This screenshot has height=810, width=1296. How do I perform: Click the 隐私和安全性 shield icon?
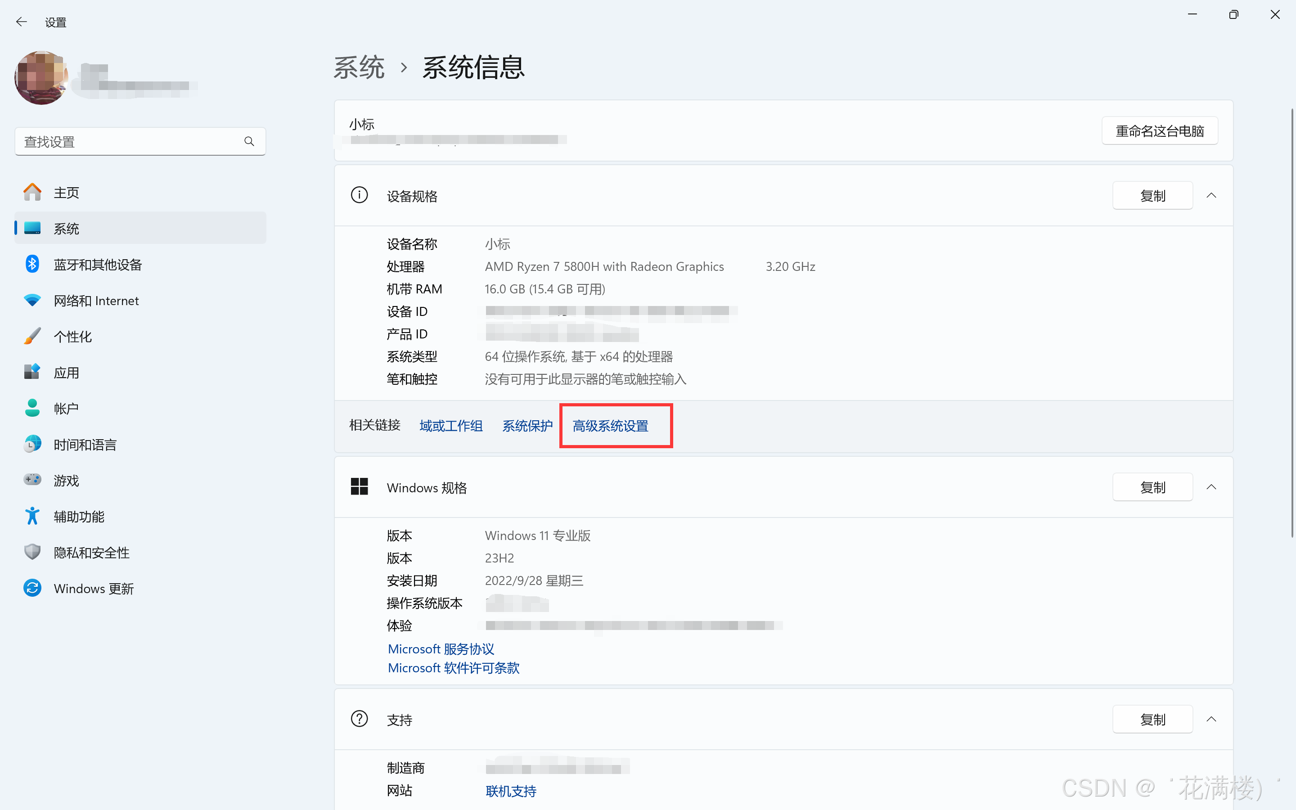click(x=32, y=552)
